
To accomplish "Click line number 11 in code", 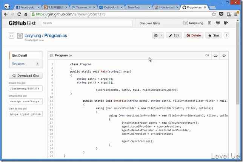I will pos(51,101).
